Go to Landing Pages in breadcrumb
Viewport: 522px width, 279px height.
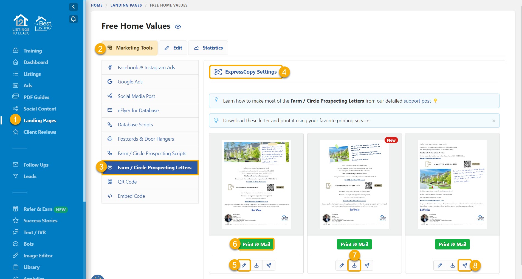click(126, 5)
